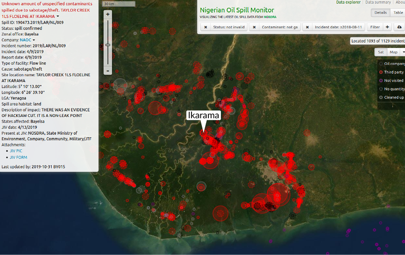Image resolution: width=405 pixels, height=255 pixels.
Task: Open Data summary page
Action: (378, 2)
